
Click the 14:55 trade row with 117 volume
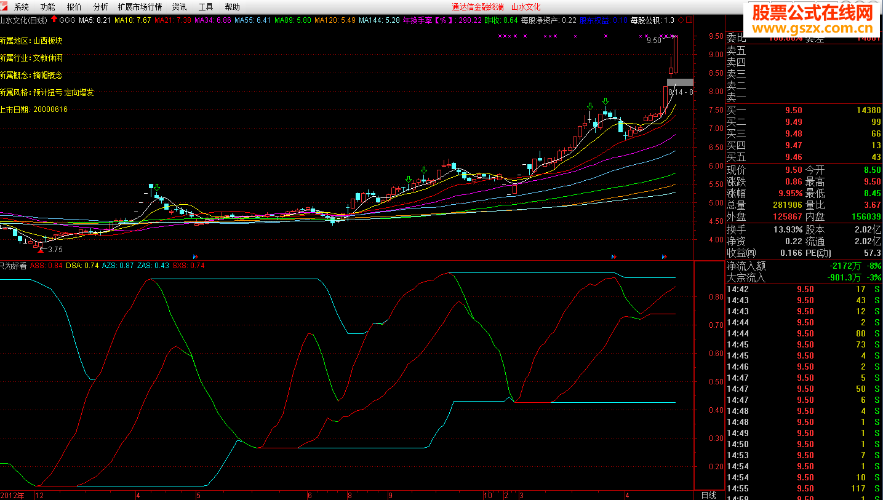click(804, 488)
